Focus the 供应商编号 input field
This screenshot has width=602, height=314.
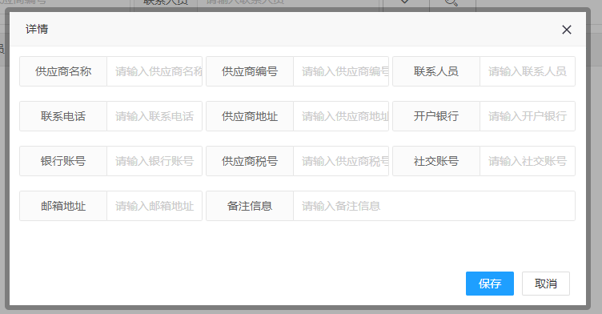point(341,71)
